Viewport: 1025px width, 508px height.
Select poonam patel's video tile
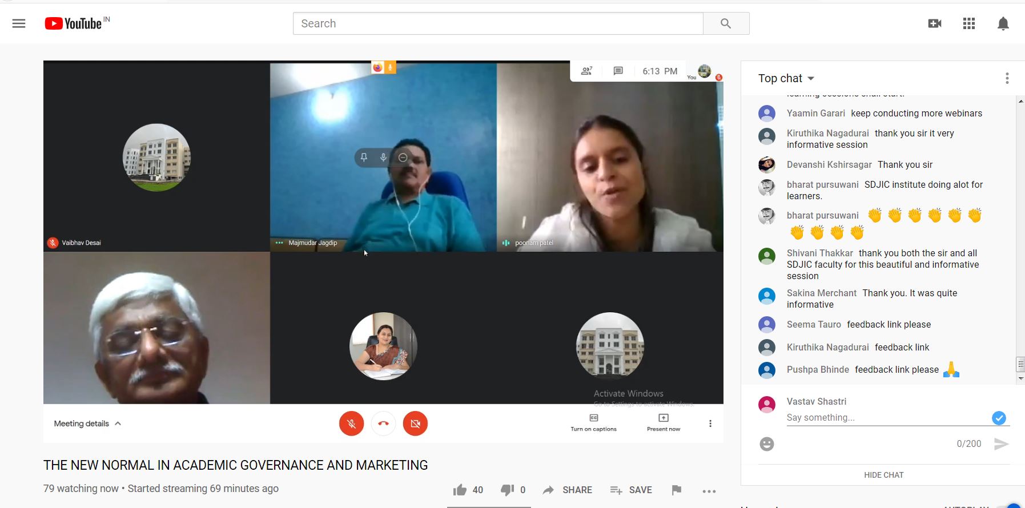pyautogui.click(x=610, y=157)
